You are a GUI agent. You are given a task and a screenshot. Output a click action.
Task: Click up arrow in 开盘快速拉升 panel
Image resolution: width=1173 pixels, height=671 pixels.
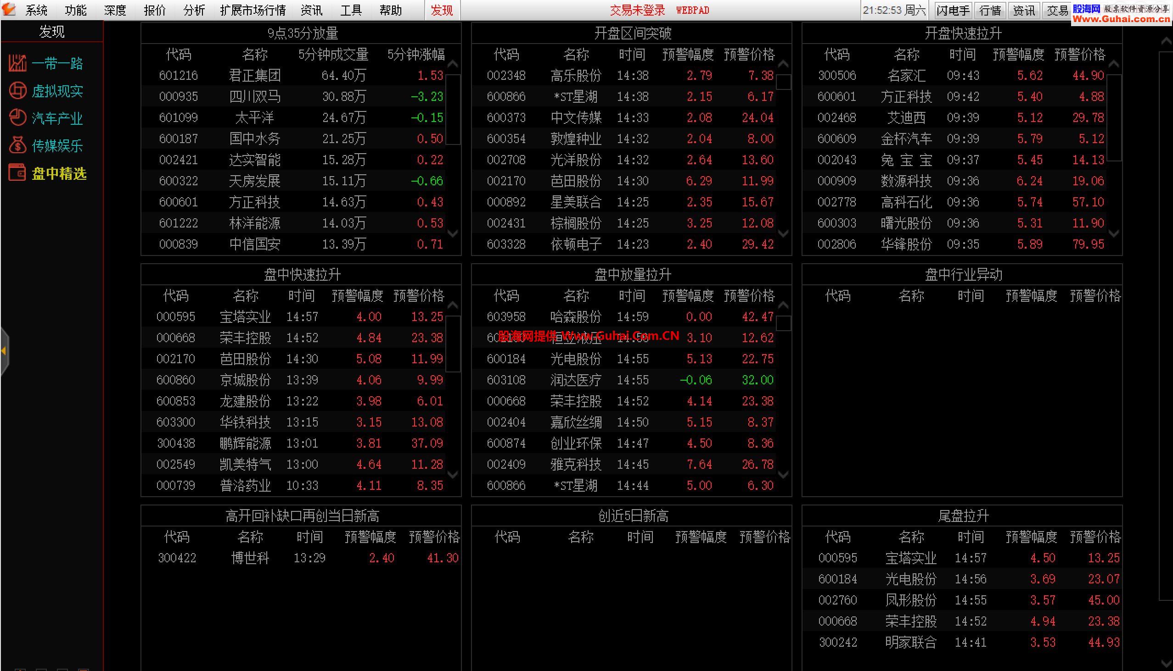(x=1114, y=64)
